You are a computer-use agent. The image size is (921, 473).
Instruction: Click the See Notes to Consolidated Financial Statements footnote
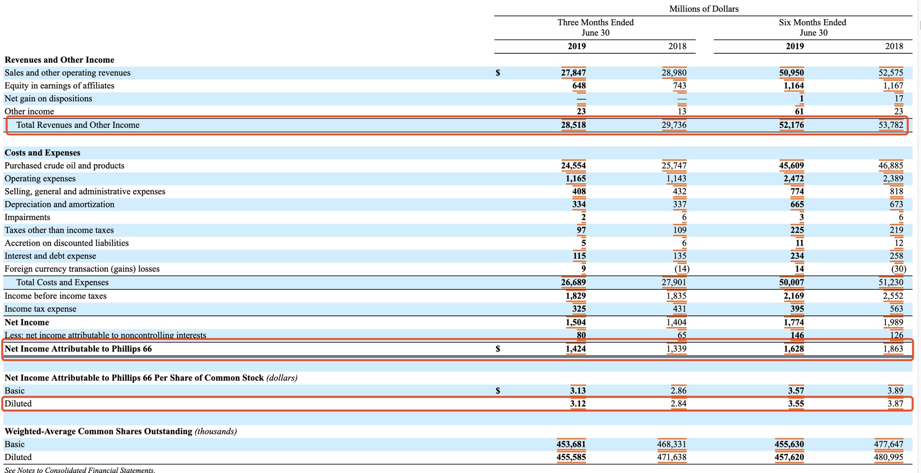point(80,470)
